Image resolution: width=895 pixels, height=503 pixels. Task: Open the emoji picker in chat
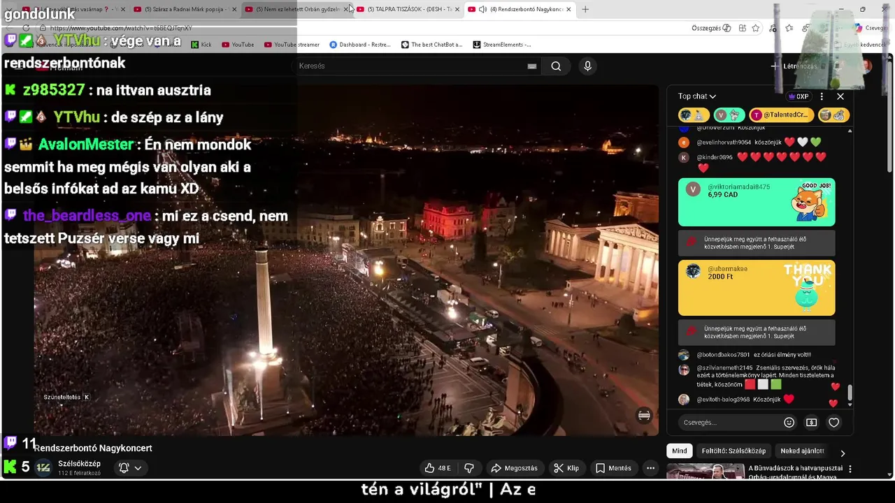[x=789, y=422]
